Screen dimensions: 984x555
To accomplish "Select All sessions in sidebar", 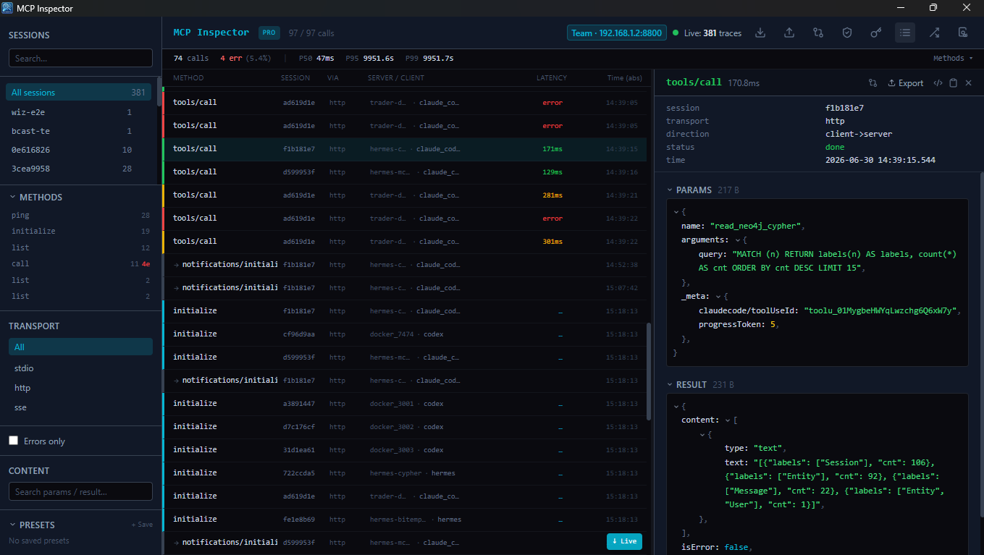I will [x=78, y=93].
